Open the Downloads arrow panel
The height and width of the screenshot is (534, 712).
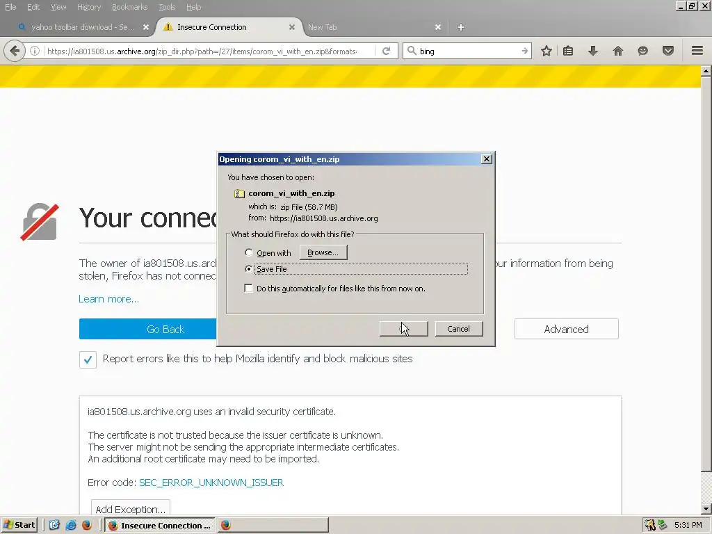592,51
